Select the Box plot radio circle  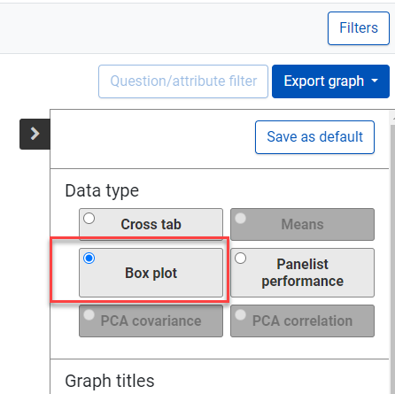pos(89,259)
